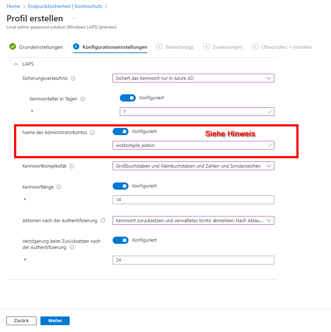
Task: Open the ellipsis menu next to Profil erstellen
Action: (x=75, y=18)
